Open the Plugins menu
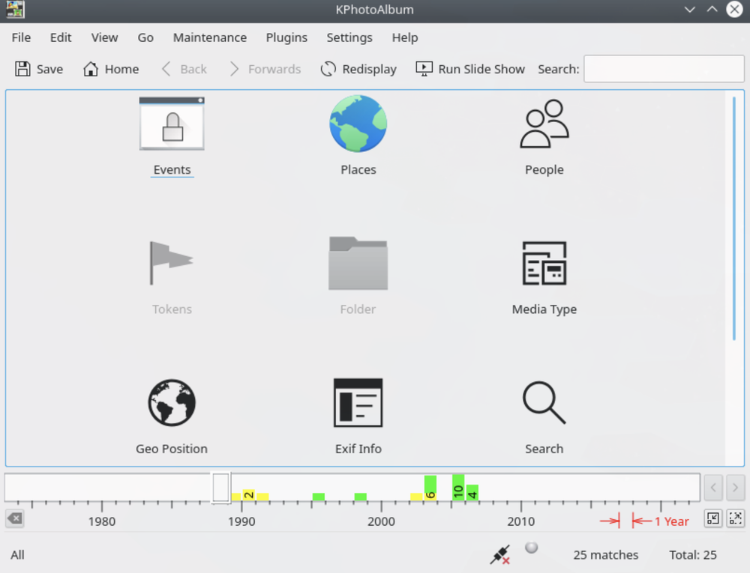This screenshot has width=750, height=573. [286, 37]
